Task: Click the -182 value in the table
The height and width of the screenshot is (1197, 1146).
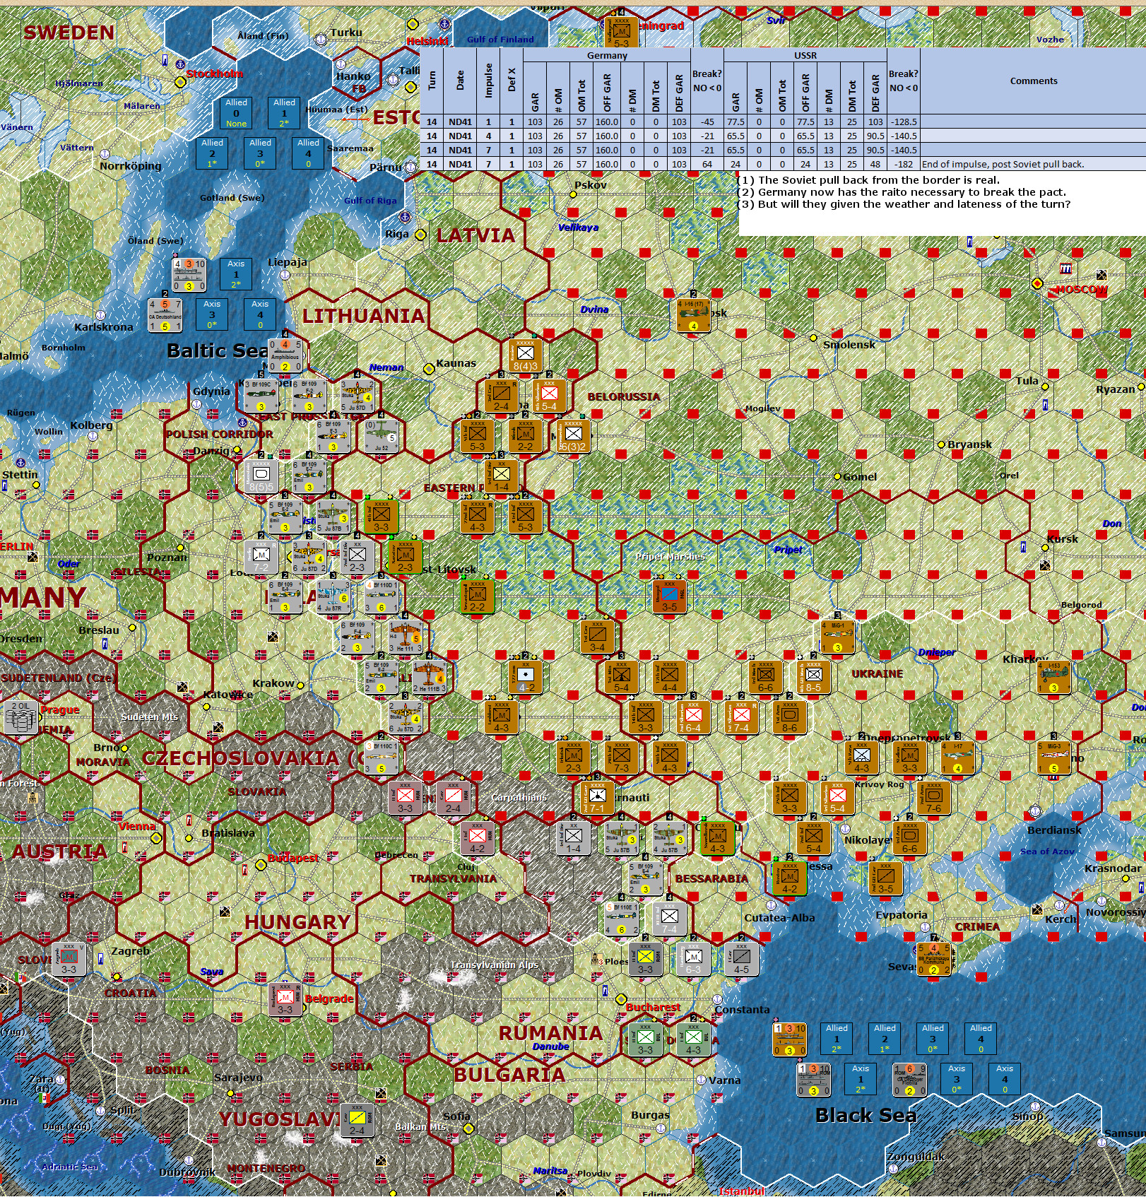Action: 904,164
